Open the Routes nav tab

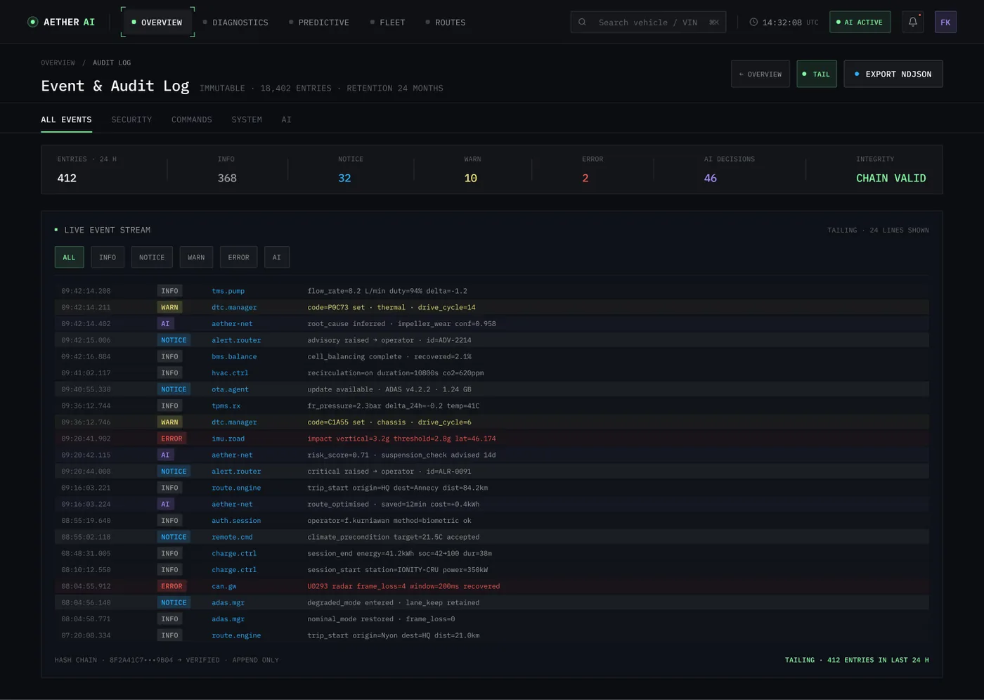pyautogui.click(x=446, y=22)
